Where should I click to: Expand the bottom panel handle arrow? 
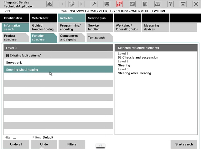point(100,146)
